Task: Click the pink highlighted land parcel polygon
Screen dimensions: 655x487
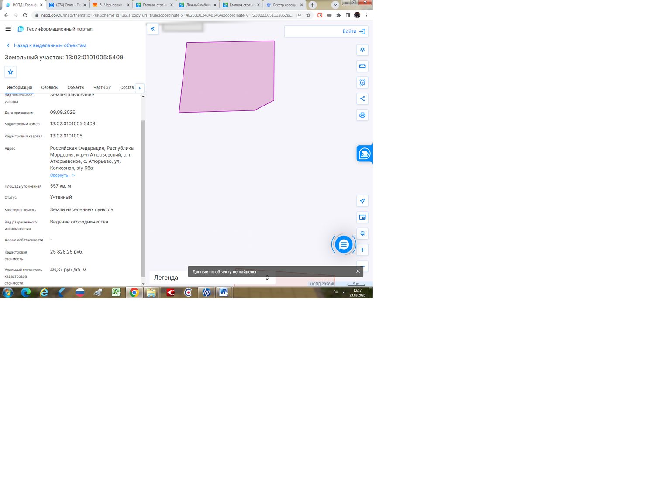Action: [227, 77]
